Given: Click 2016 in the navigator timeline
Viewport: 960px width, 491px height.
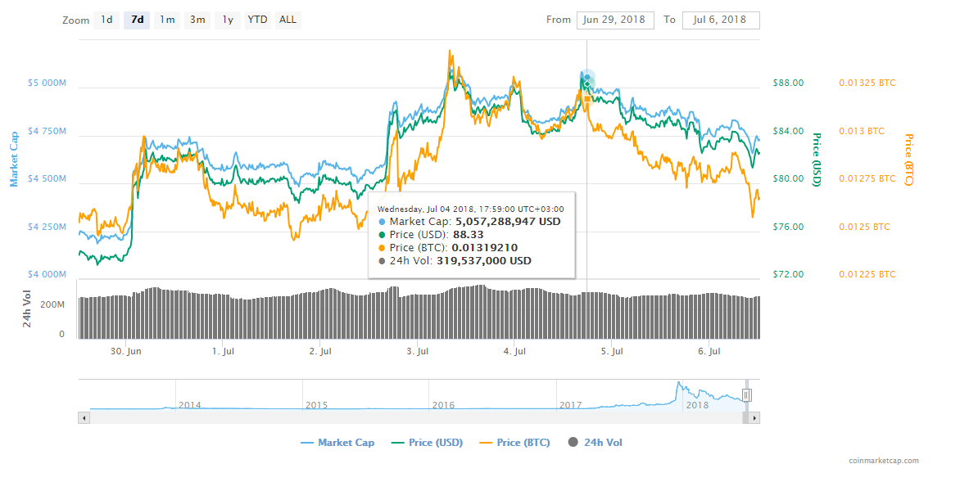Looking at the screenshot, I should 443,405.
